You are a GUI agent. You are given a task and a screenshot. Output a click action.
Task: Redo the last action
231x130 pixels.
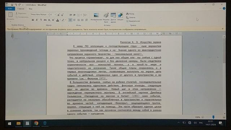tap(19, 5)
